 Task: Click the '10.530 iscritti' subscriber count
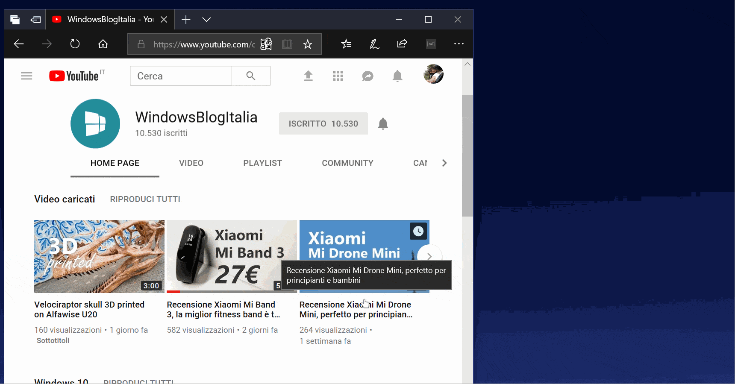[162, 133]
